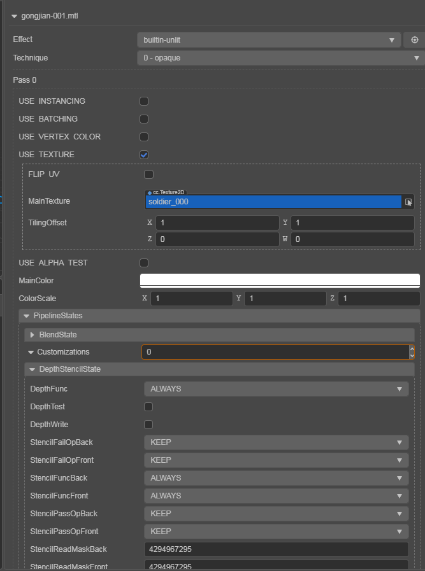425x571 pixels.
Task: Enable the USE INSTANCING checkbox
Action: tap(144, 101)
